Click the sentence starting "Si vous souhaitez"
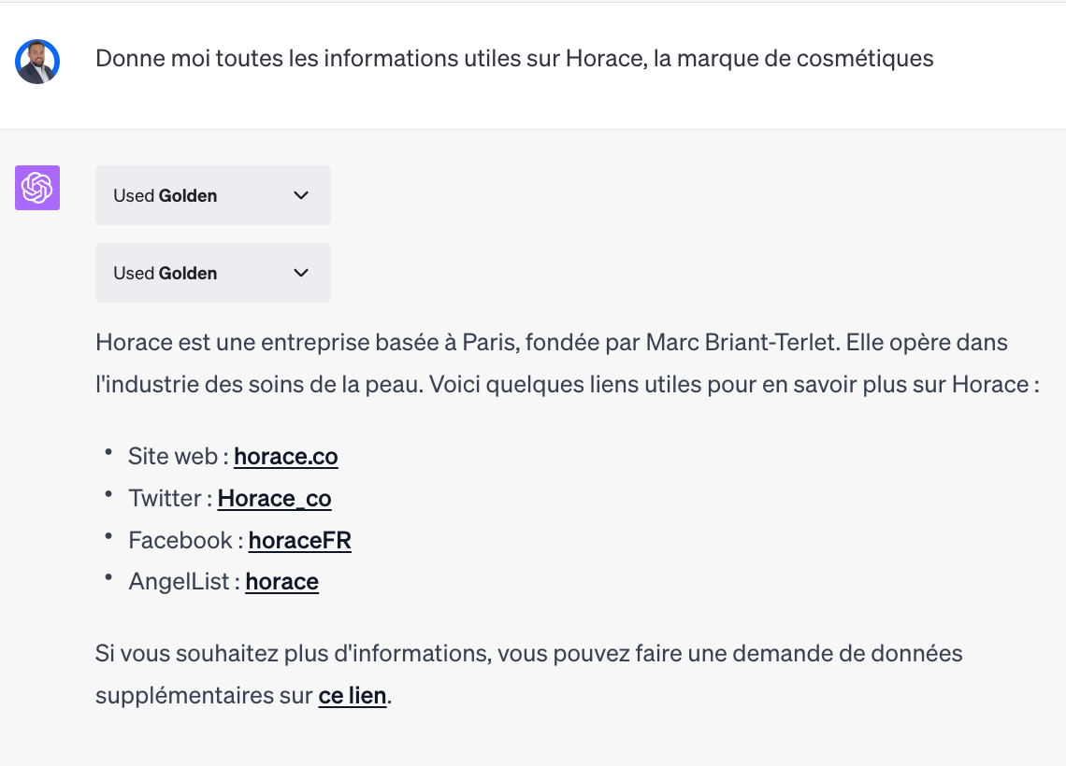1066x766 pixels. (x=528, y=653)
